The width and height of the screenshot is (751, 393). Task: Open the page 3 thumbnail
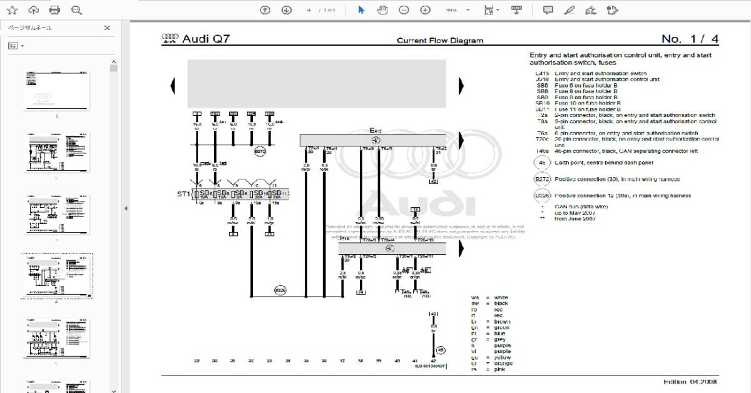pos(56,213)
